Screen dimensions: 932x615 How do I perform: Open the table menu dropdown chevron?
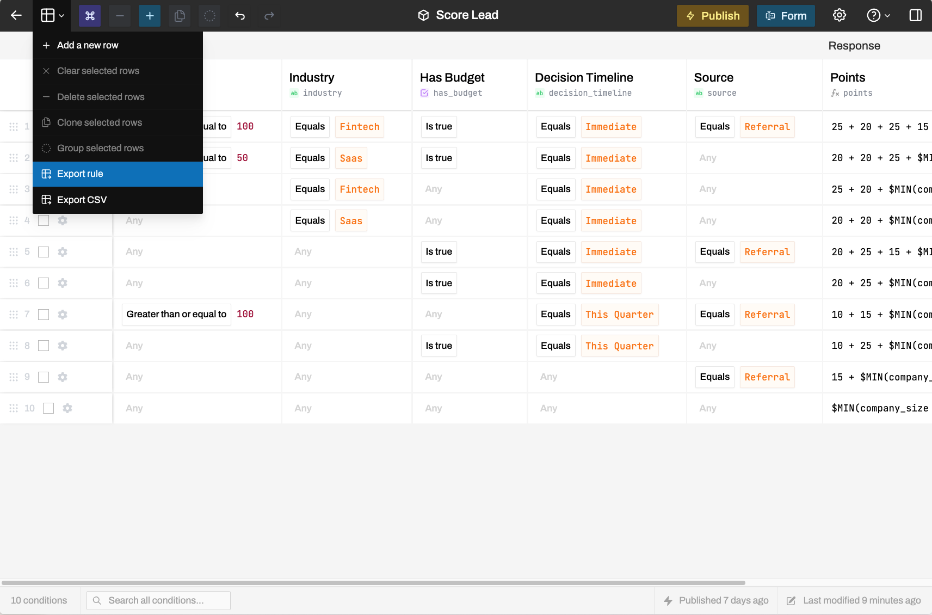tap(61, 16)
